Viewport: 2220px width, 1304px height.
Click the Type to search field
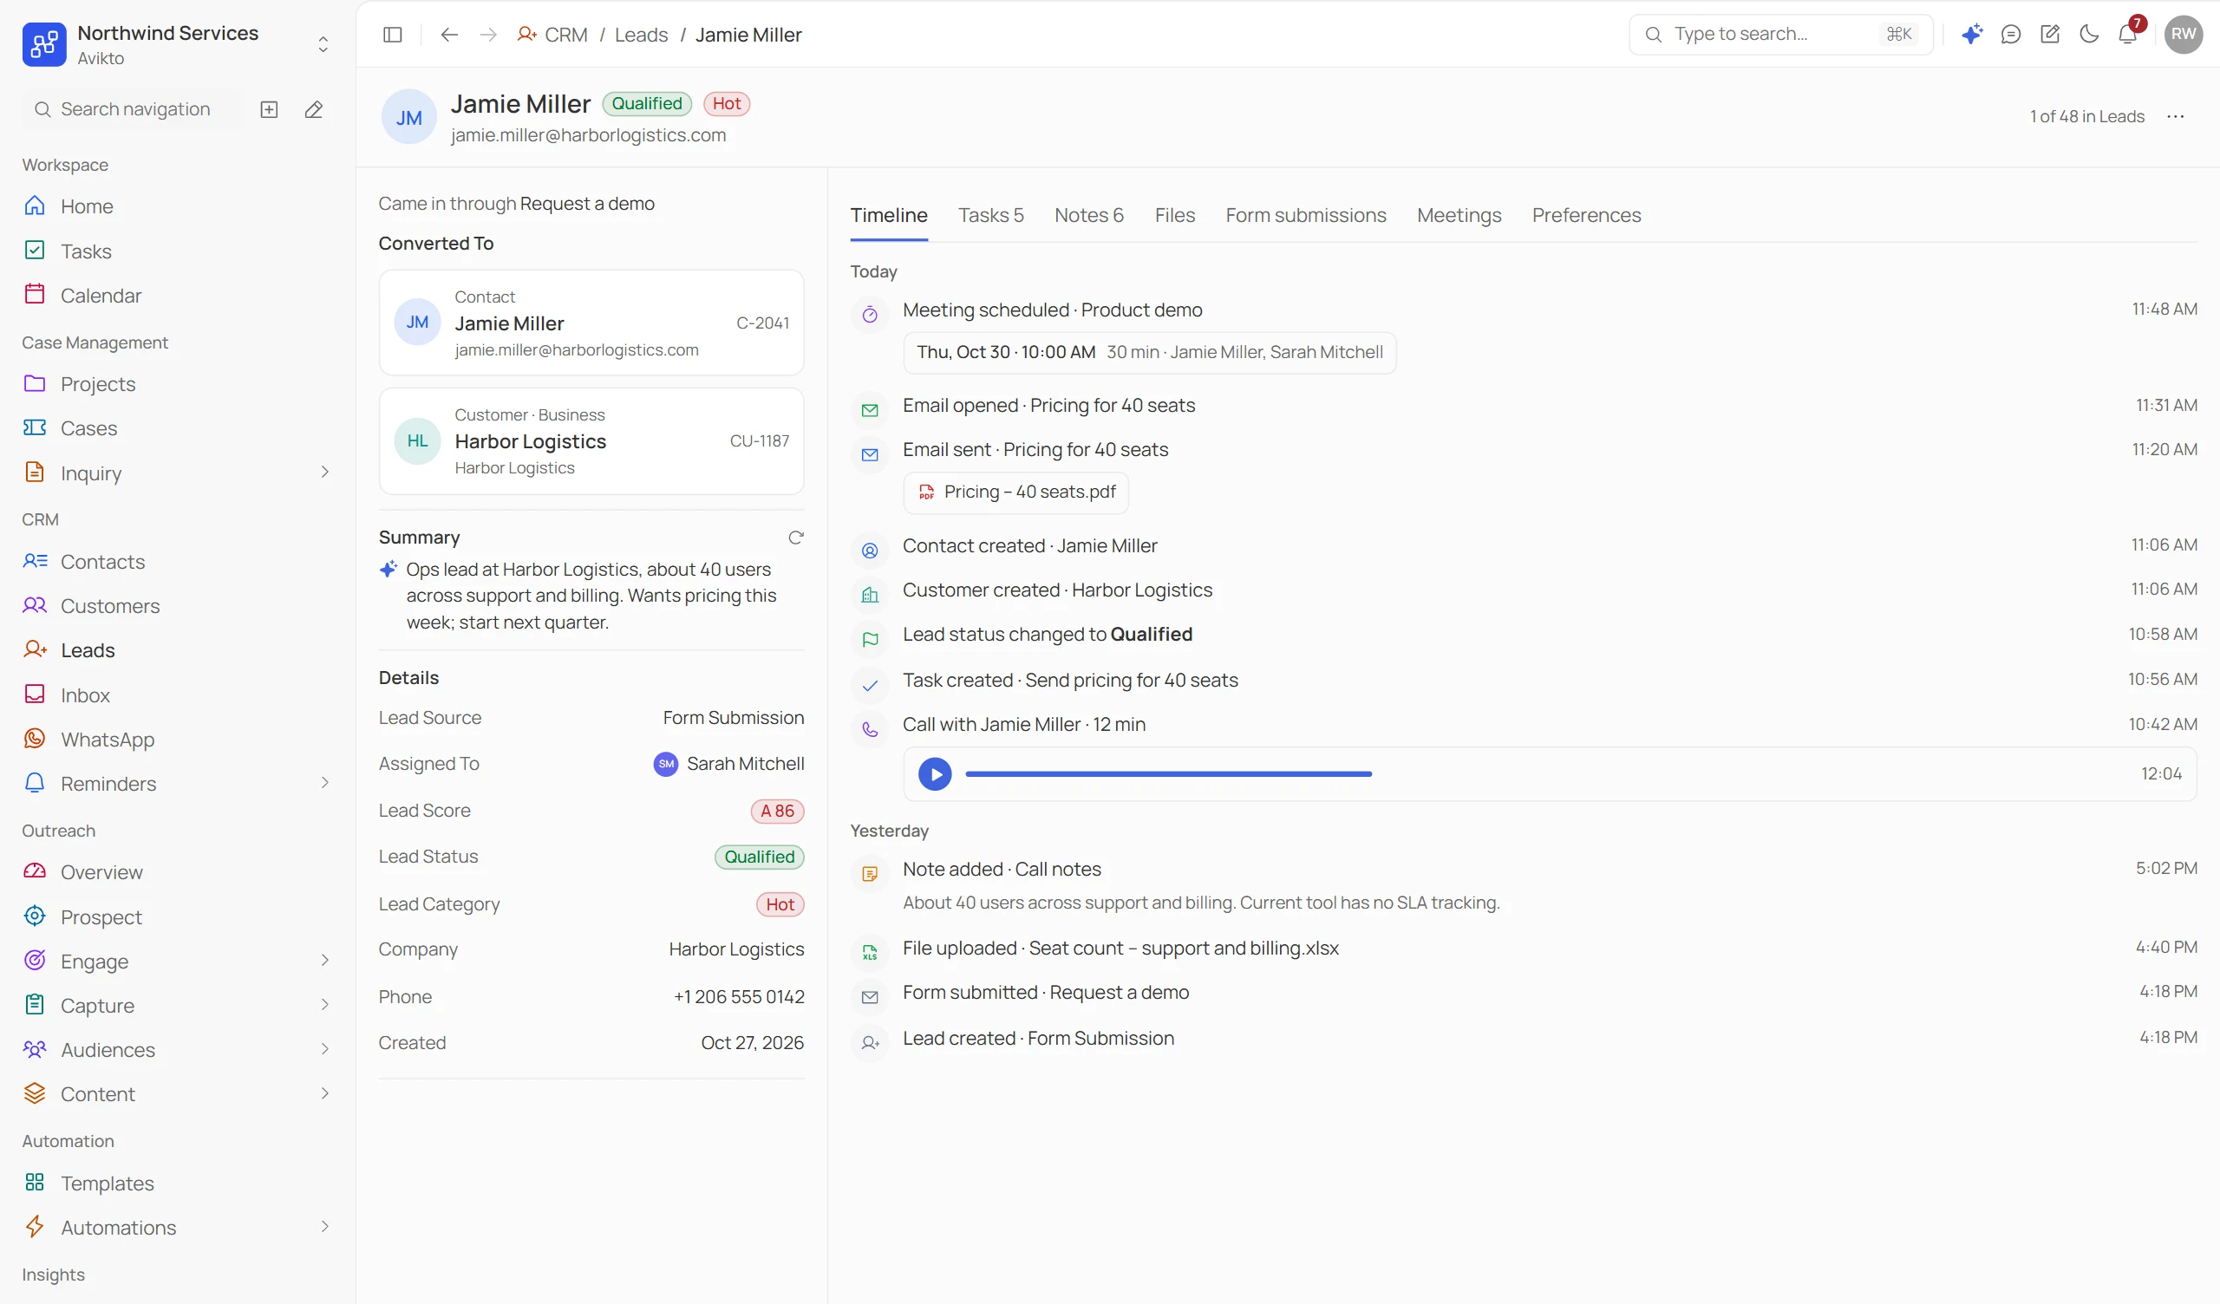[1779, 35]
